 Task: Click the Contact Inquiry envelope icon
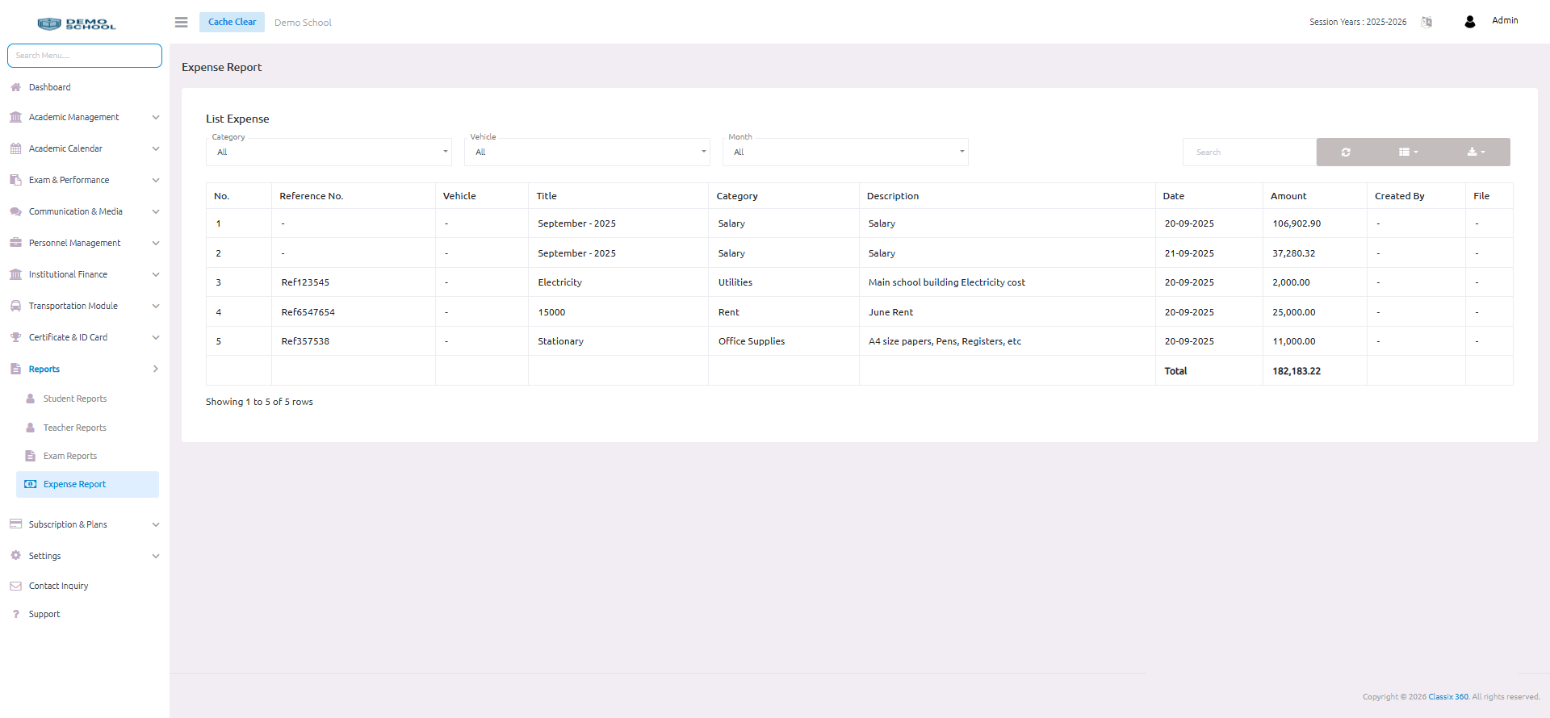(x=15, y=586)
